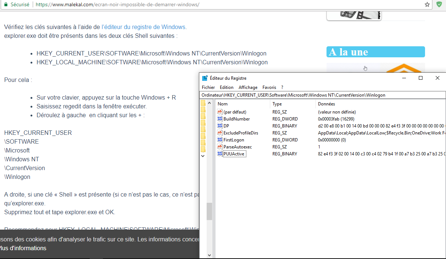This screenshot has width=446, height=259.
Task: Select the (par défaut) value name
Action: pyautogui.click(x=235, y=112)
